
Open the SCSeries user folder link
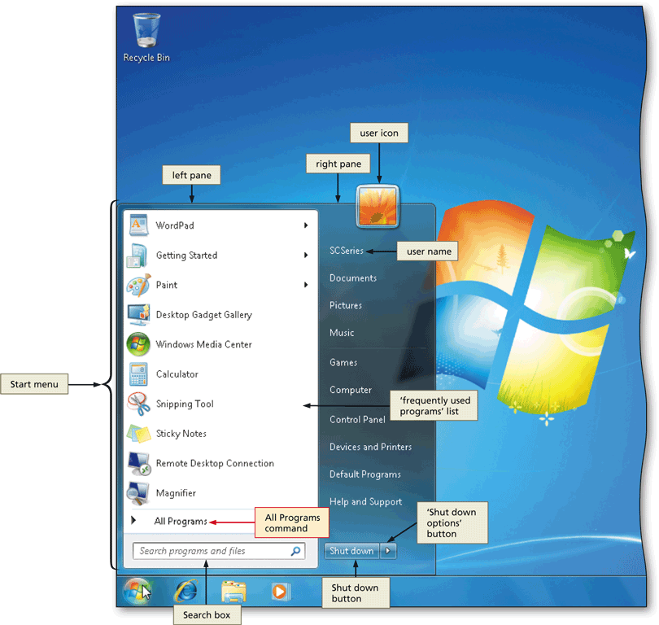pos(347,251)
